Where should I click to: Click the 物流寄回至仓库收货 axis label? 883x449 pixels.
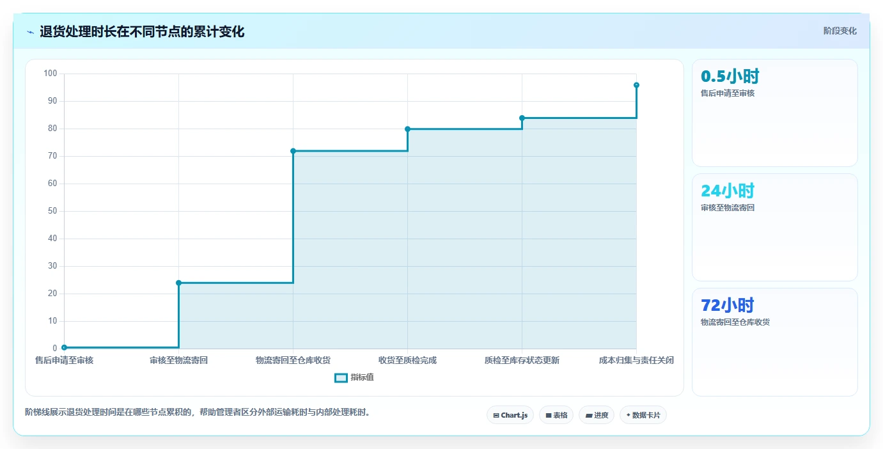pyautogui.click(x=293, y=361)
